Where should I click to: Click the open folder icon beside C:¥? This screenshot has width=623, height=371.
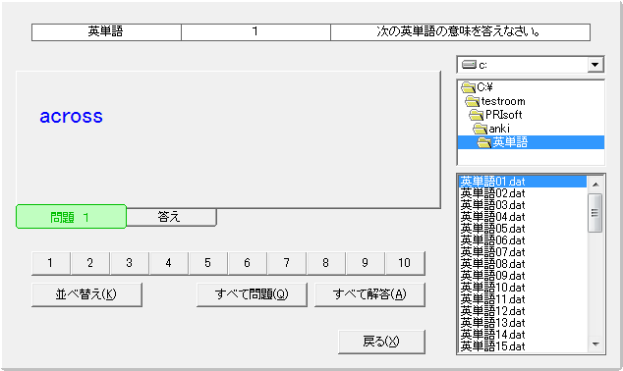pos(469,87)
